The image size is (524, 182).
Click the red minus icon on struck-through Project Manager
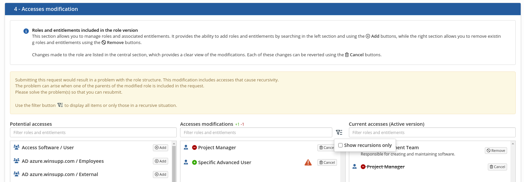click(363, 167)
